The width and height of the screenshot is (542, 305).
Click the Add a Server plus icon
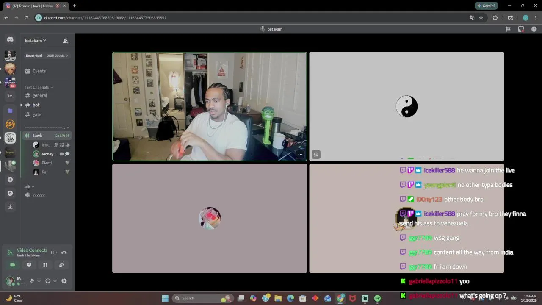pyautogui.click(x=10, y=180)
